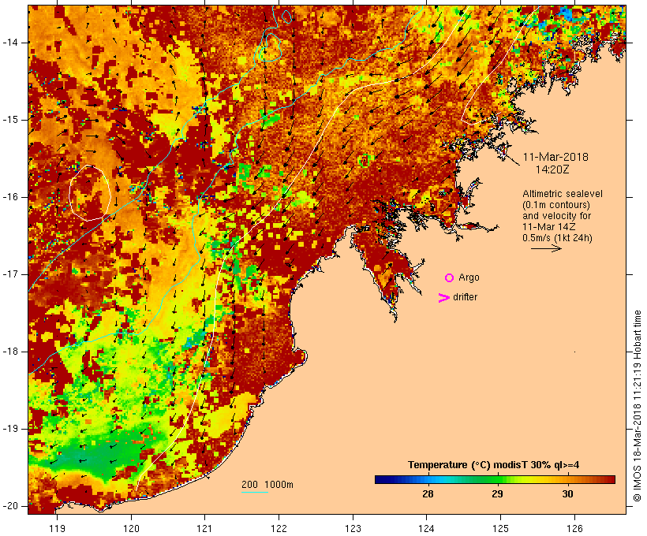
Task: Click the longitude label 121
Action: pyautogui.click(x=204, y=528)
